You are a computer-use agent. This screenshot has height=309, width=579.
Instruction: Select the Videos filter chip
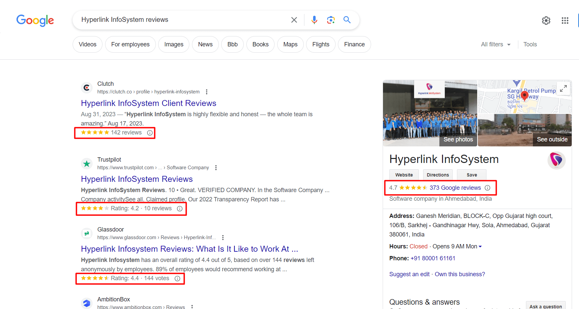pos(88,44)
